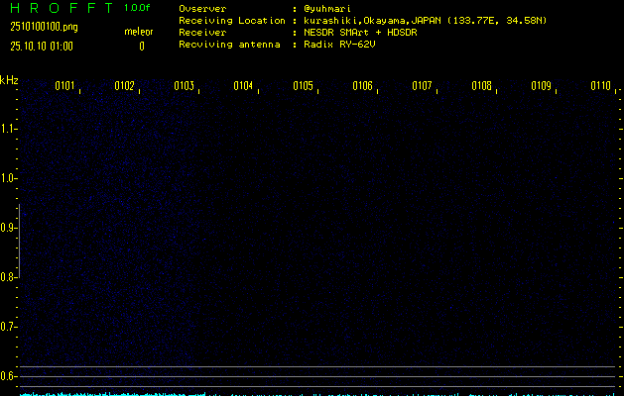The image size is (624, 396).
Task: Click the Recviving antenna label
Action: point(229,45)
